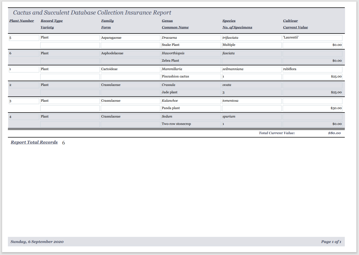This screenshot has width=359, height=255.
Task: Select the Sedum genus field
Action: click(191, 117)
